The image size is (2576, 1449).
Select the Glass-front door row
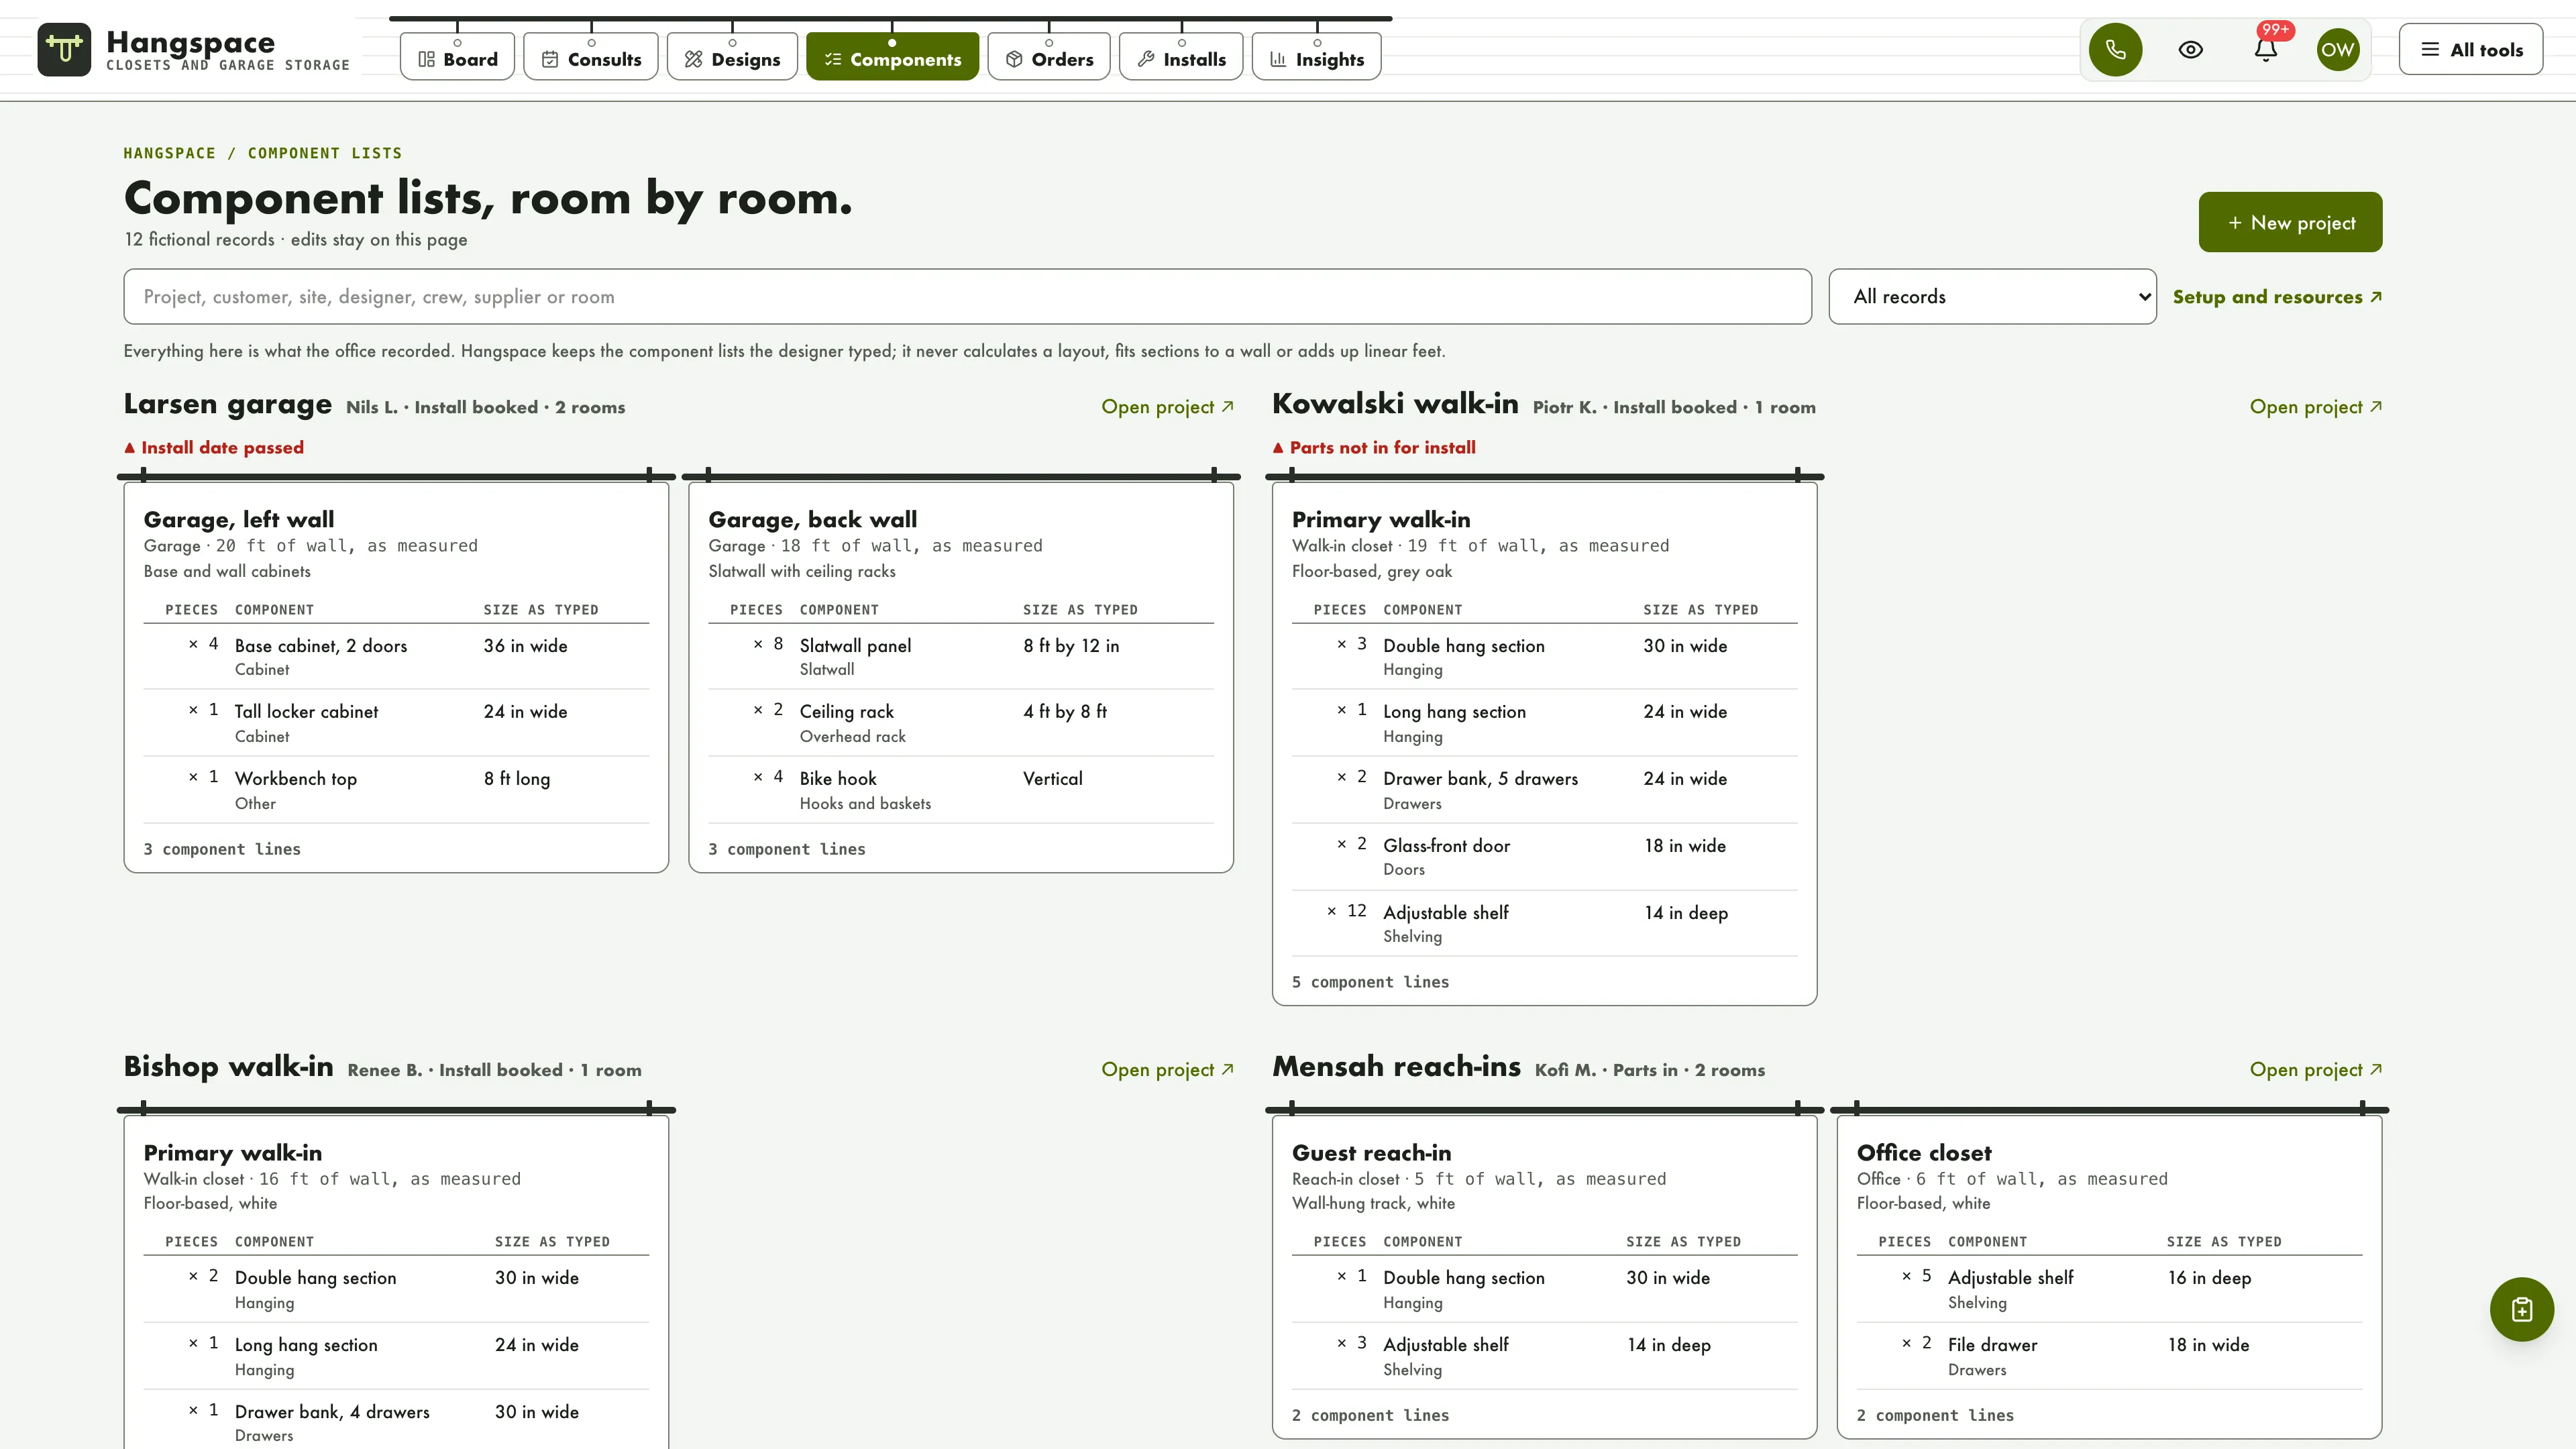coord(1544,857)
